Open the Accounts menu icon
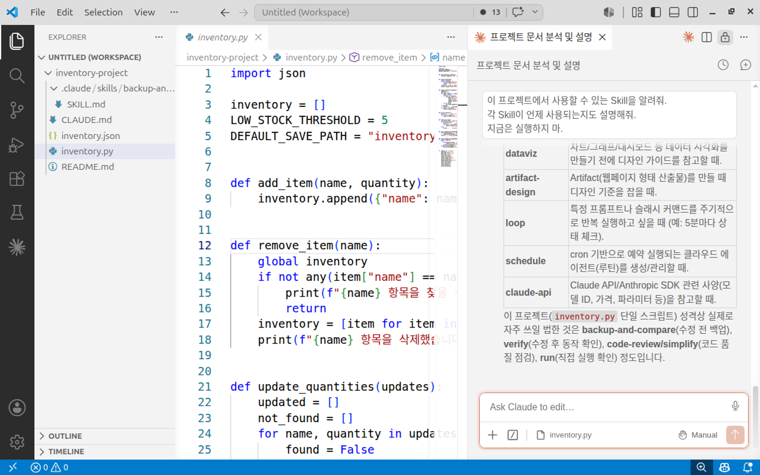Viewport: 760px width, 475px height. (17, 408)
